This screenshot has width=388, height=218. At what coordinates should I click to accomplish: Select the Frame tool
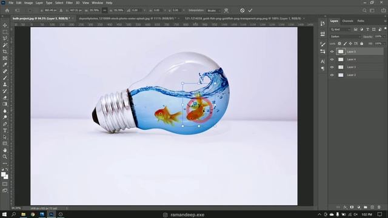[5, 58]
